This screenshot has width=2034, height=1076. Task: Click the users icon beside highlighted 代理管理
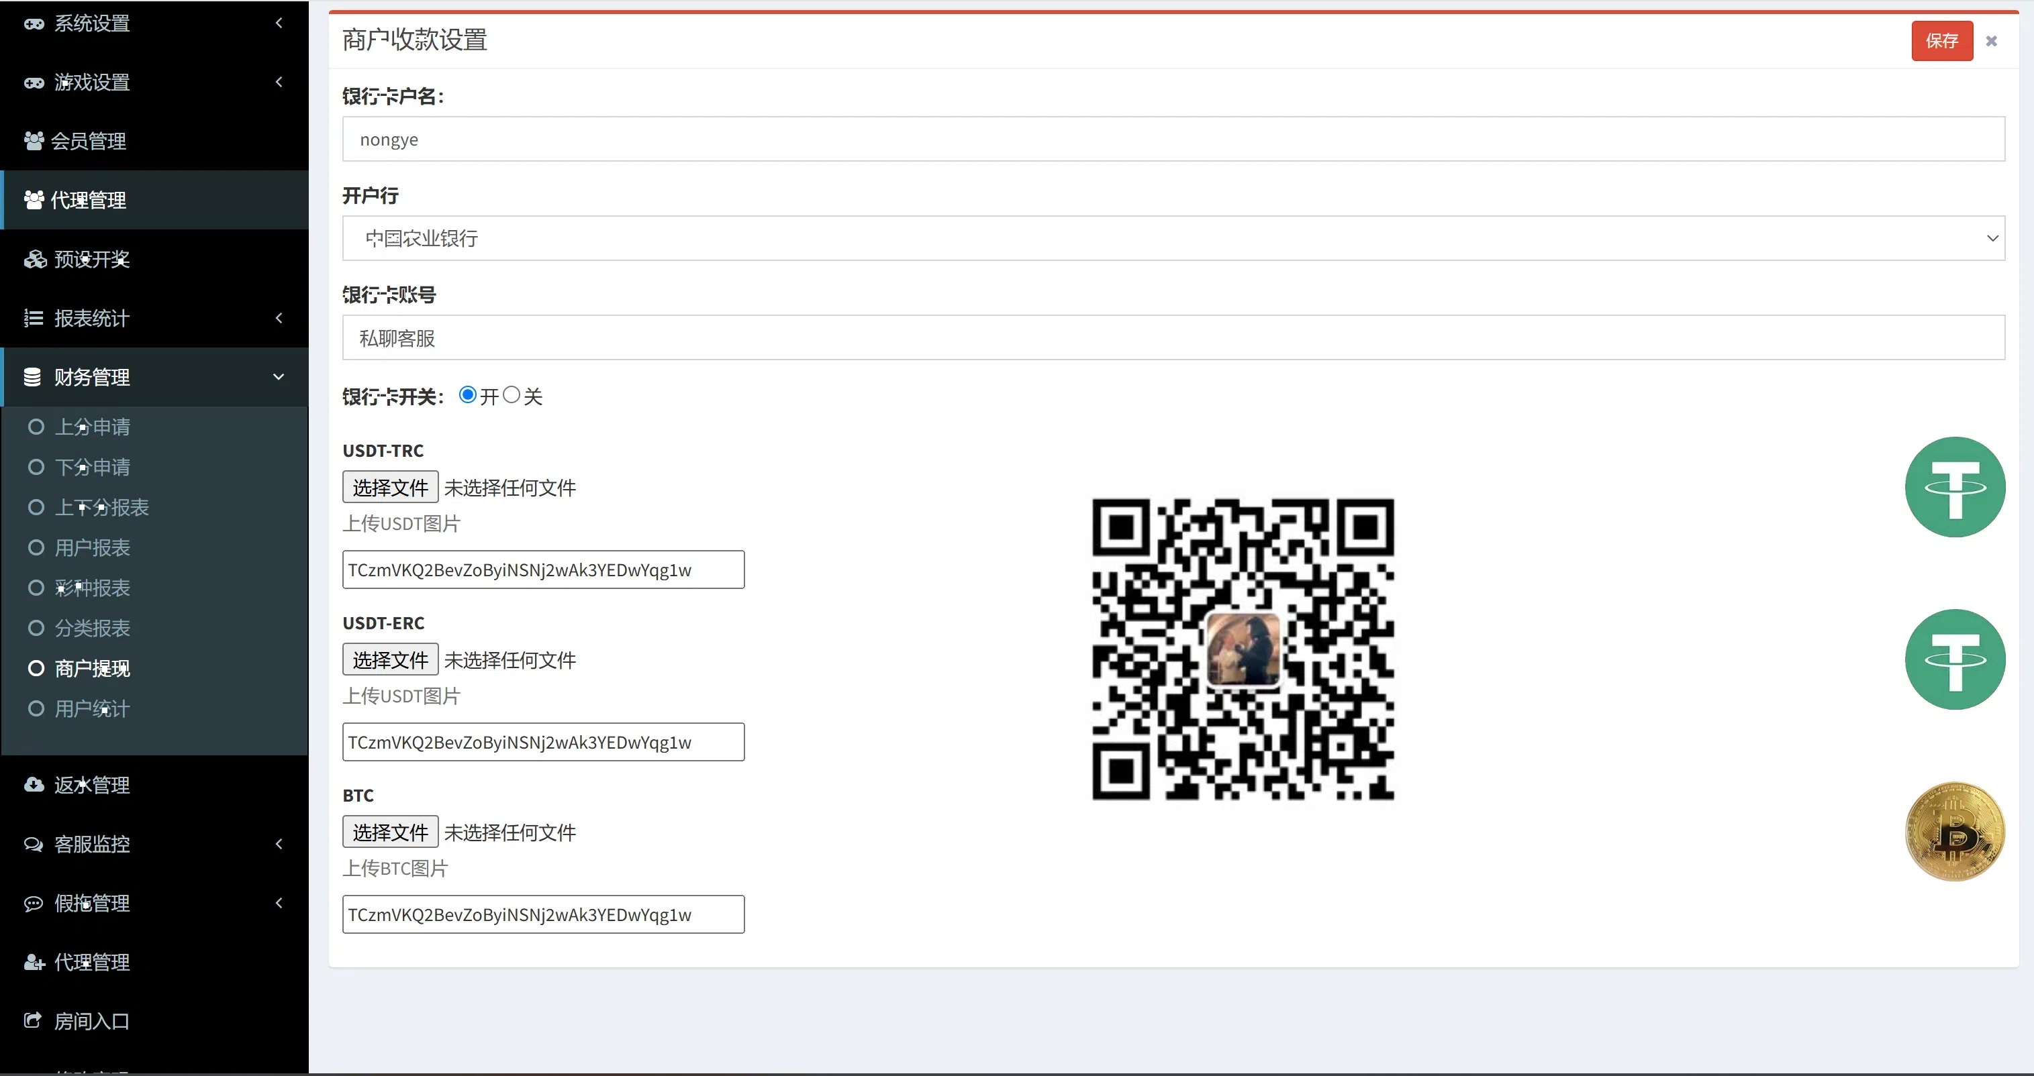tap(34, 201)
